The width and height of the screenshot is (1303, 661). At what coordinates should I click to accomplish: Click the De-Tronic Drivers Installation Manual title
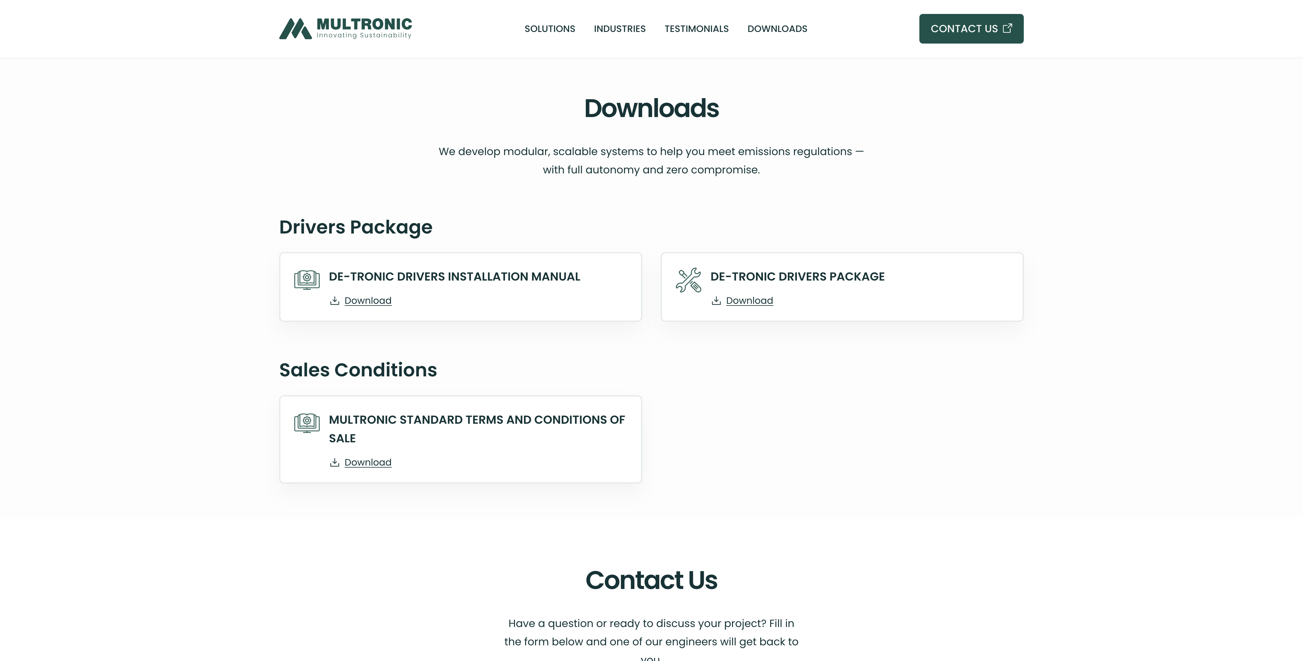454,277
